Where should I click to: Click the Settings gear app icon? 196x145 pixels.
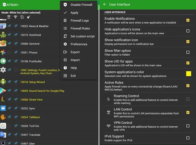click(x=3, y=70)
